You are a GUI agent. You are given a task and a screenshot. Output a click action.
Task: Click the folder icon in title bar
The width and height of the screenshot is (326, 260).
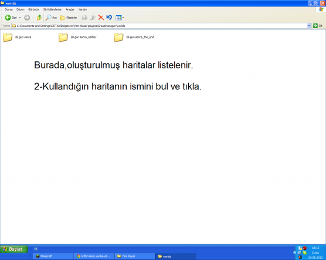click(2, 3)
